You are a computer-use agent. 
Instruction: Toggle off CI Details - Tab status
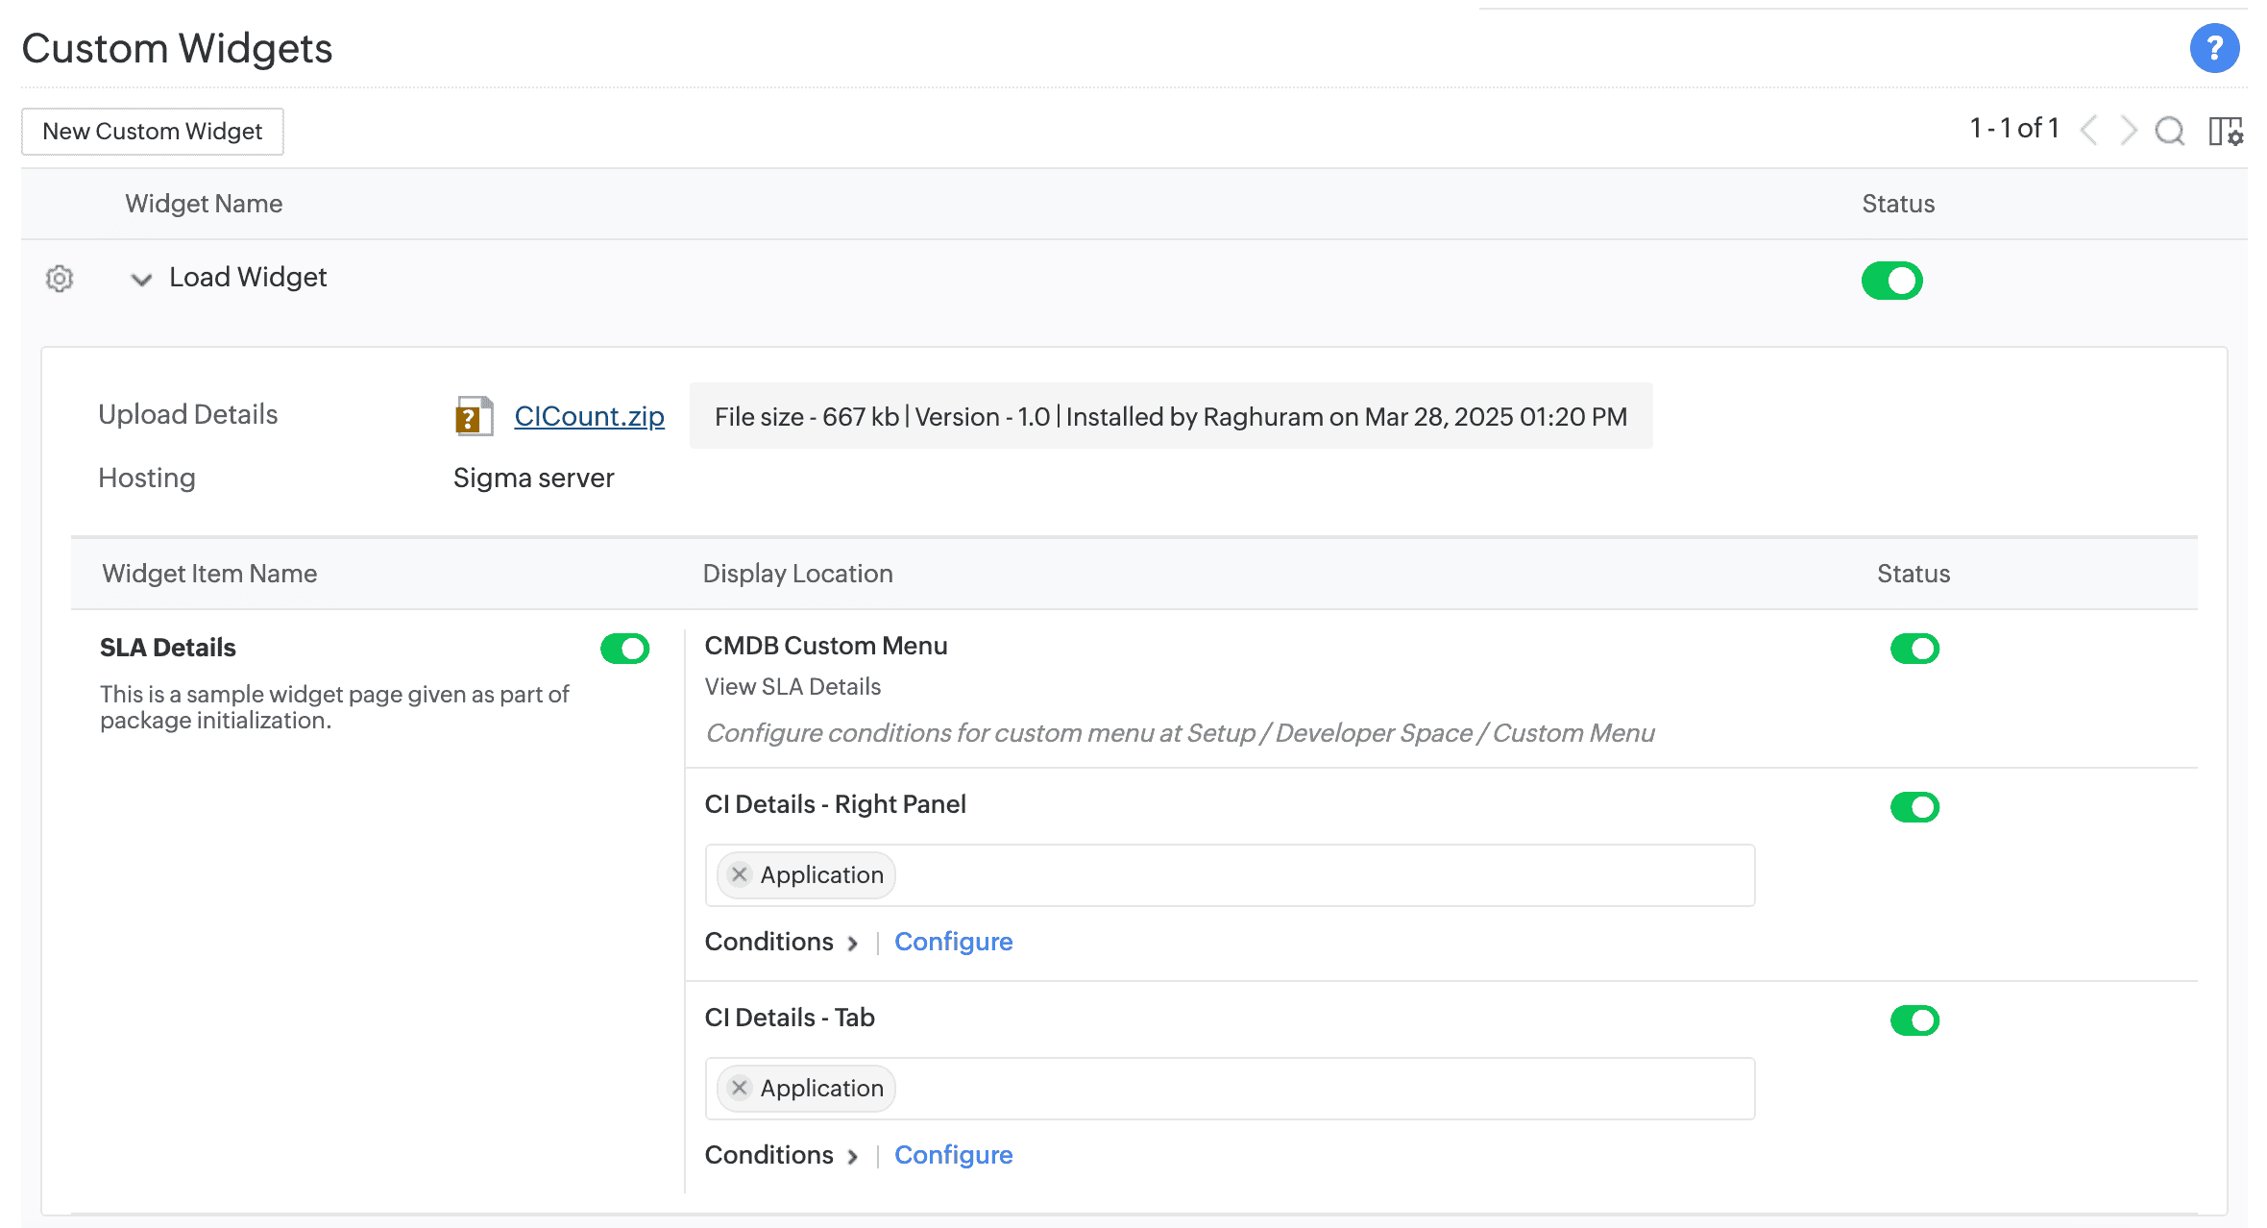[1914, 1019]
